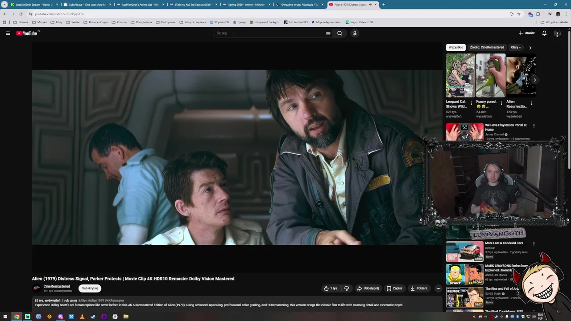The image size is (571, 321).
Task: Open options for We Have Playstation Portal video
Action: tap(534, 126)
